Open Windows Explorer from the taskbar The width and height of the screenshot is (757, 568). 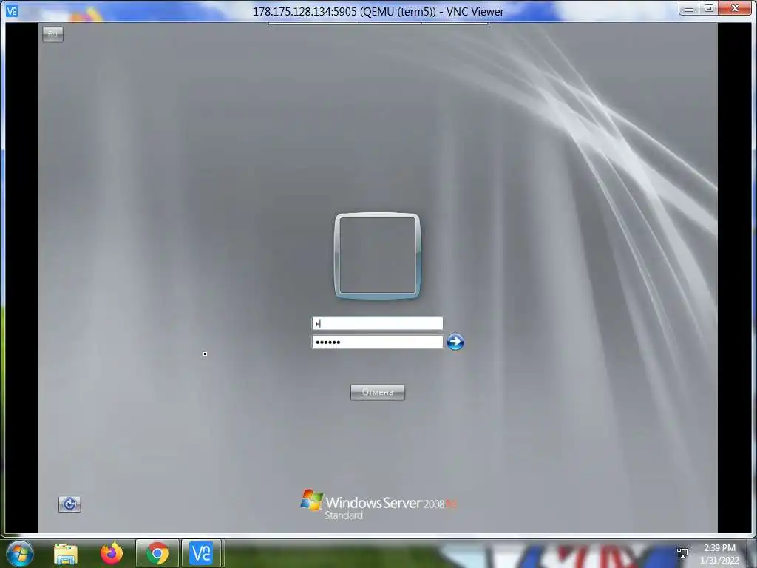(x=66, y=553)
